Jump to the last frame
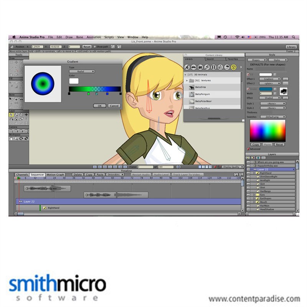This screenshot has width=307, height=307. [x=125, y=167]
